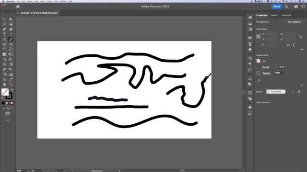Toggle constrain width and height proportions
307x172 pixels.
point(301,37)
